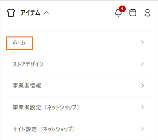Open サイト設定（ネットショップ）settings

pos(79,129)
